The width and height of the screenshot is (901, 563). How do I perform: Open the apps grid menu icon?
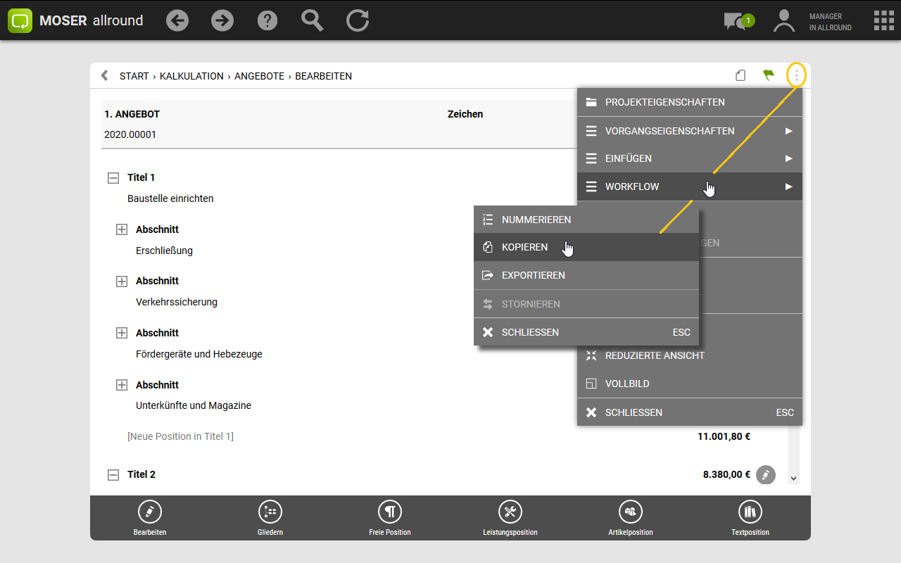click(x=883, y=20)
